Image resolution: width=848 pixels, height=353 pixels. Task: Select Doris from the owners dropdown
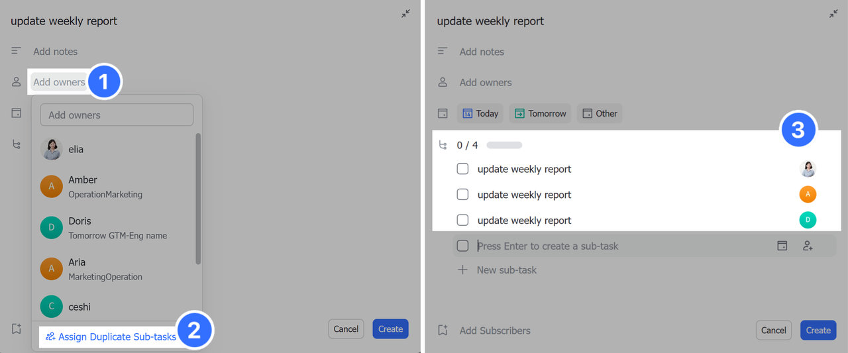tap(80, 228)
